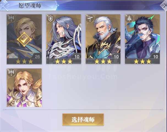The image size is (167, 132).
Task: Click the level 10 badge on silver-haired card
Action: point(77,57)
